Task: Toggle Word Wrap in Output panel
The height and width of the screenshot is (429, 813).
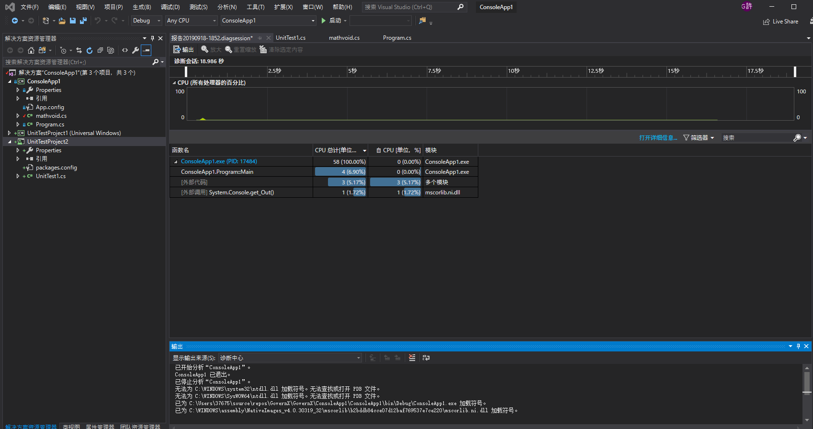Action: [x=426, y=358]
